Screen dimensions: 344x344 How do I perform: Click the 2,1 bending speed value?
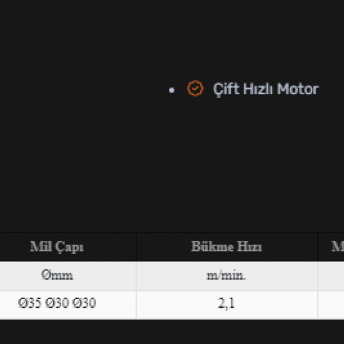[226, 303]
